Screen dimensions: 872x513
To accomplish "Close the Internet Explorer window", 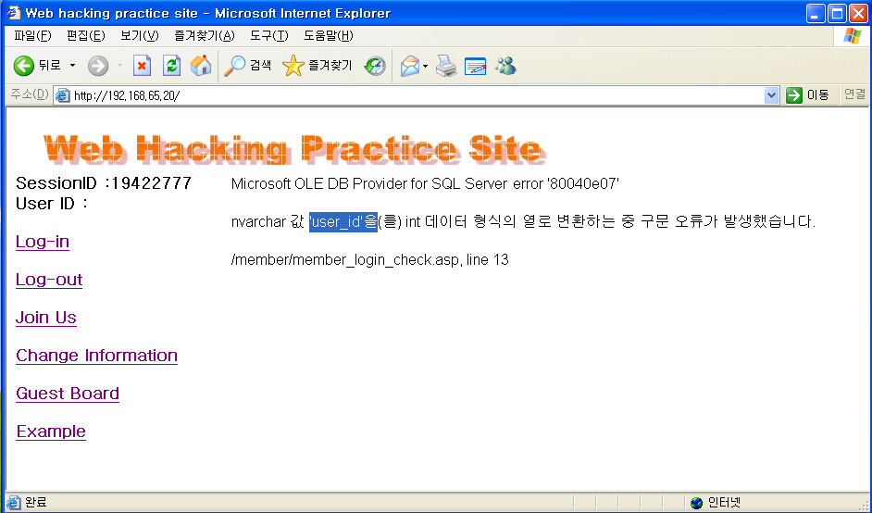I will point(858,13).
